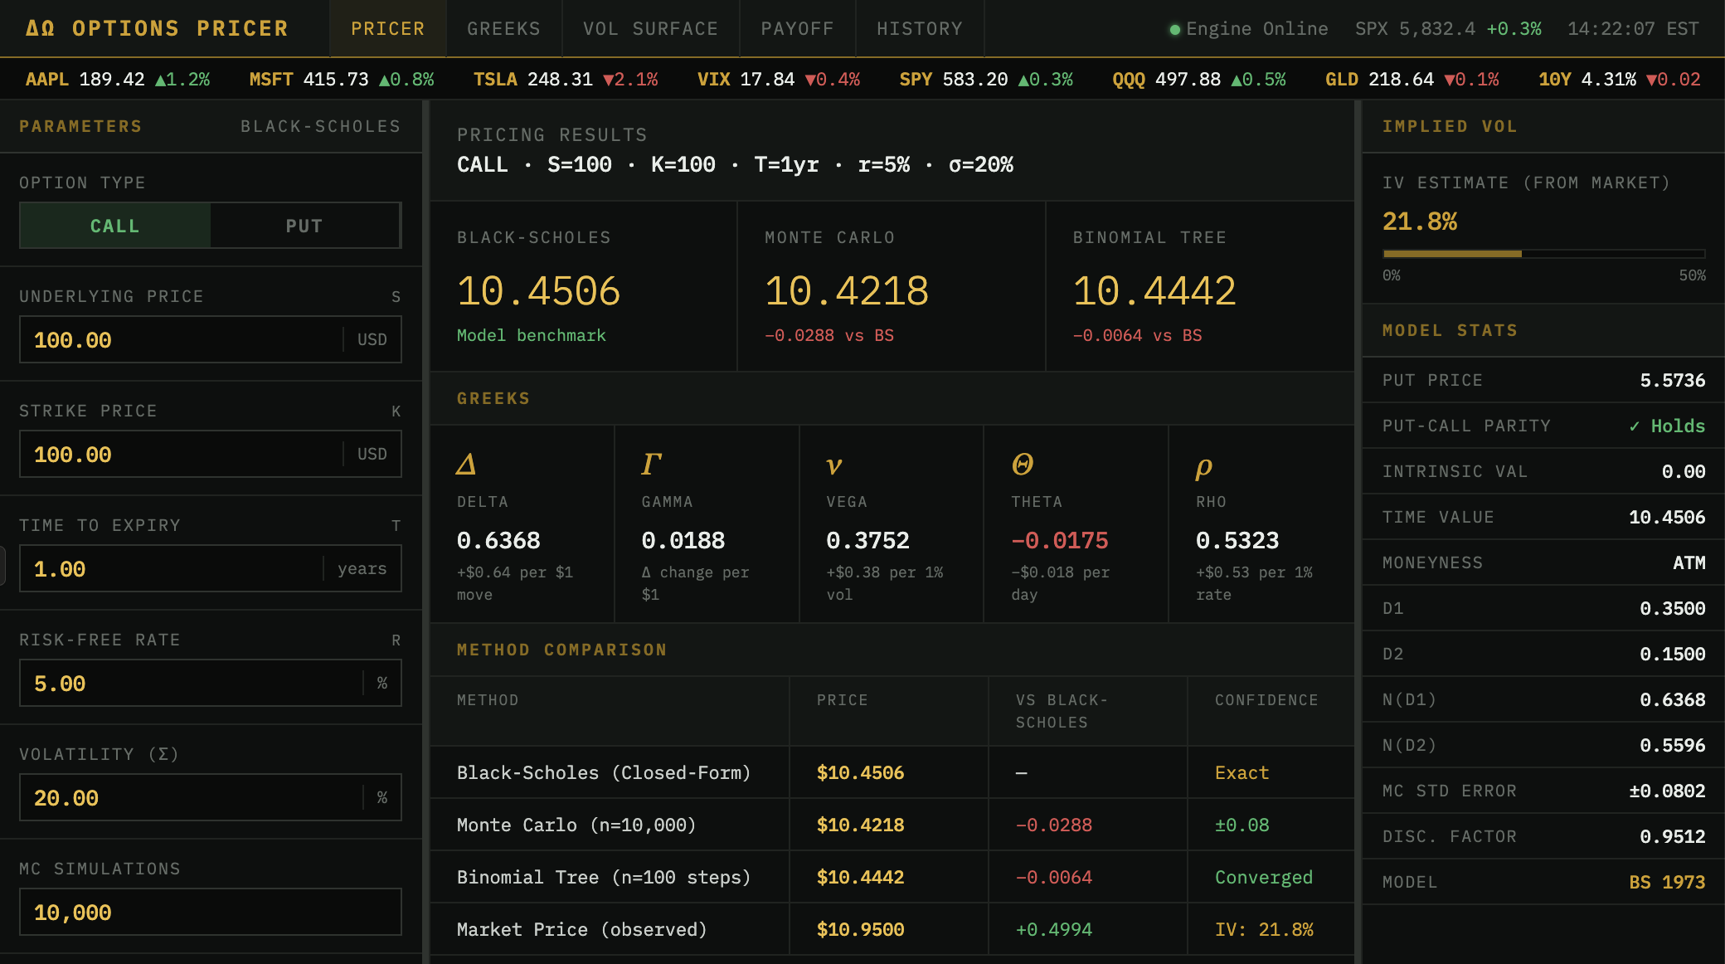
Task: Click the 21.8% IV estimate value
Action: coord(1419,221)
